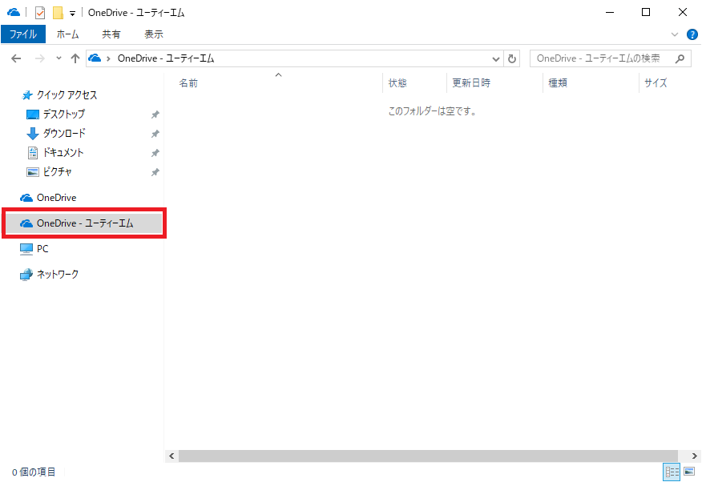Expand the ribbon with the chevron

point(675,34)
